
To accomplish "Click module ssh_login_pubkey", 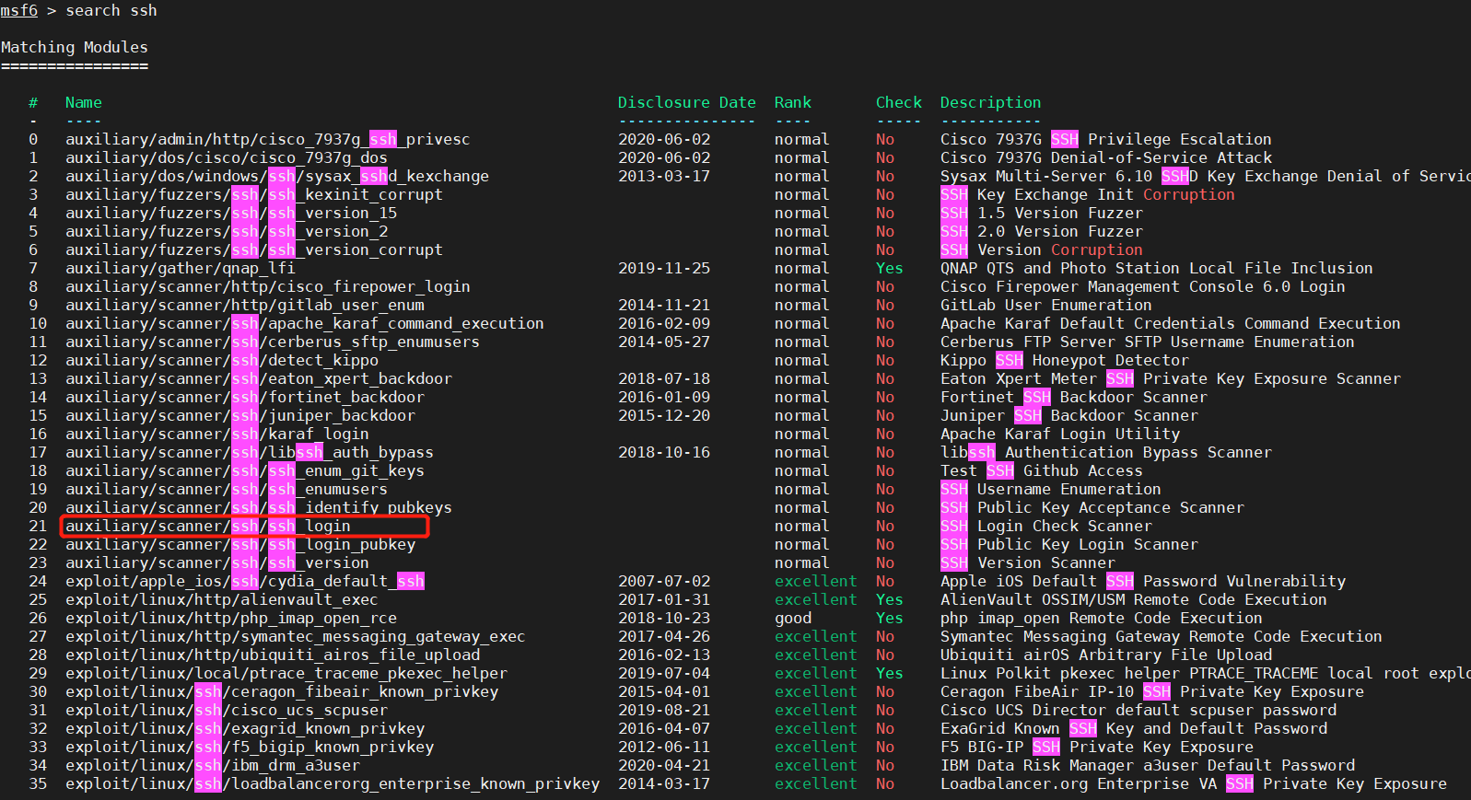I will click(240, 544).
